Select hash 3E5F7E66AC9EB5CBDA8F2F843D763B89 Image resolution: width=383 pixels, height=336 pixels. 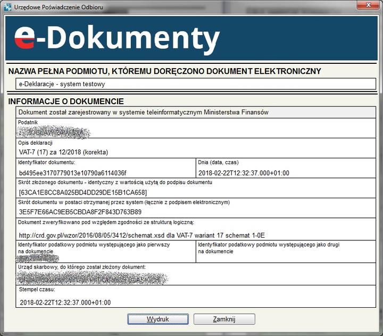[80, 212]
